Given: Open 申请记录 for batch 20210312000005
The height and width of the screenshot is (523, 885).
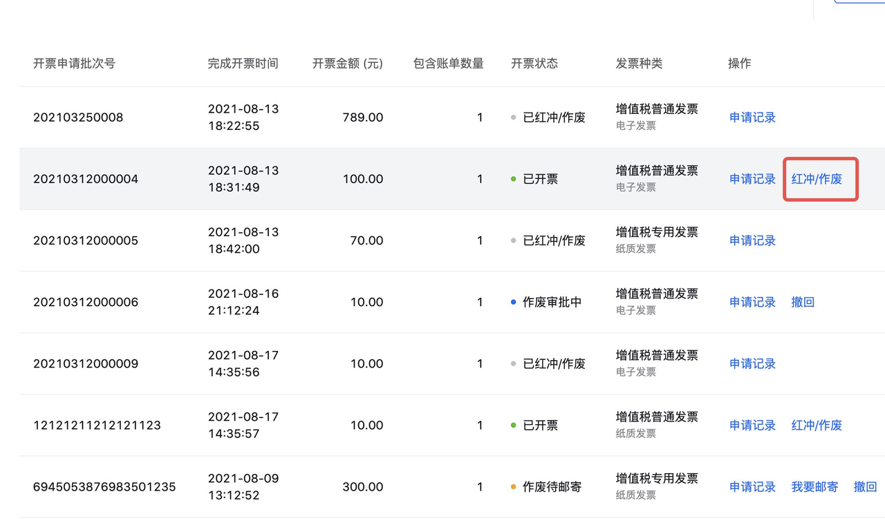Looking at the screenshot, I should coord(752,240).
